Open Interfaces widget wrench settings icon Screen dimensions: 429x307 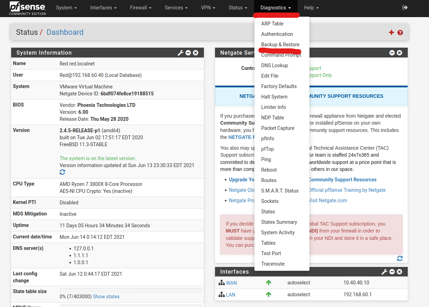point(384,272)
